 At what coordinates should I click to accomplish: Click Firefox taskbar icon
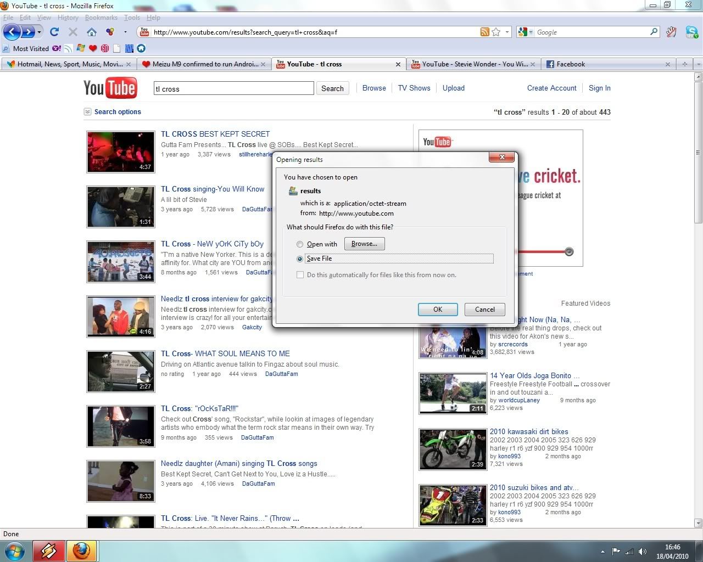(x=81, y=550)
